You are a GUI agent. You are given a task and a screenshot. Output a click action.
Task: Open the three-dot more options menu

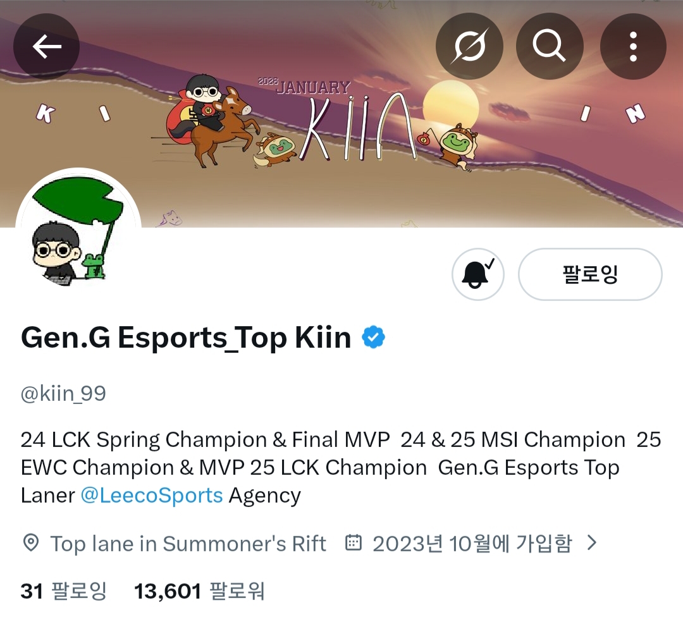click(633, 46)
